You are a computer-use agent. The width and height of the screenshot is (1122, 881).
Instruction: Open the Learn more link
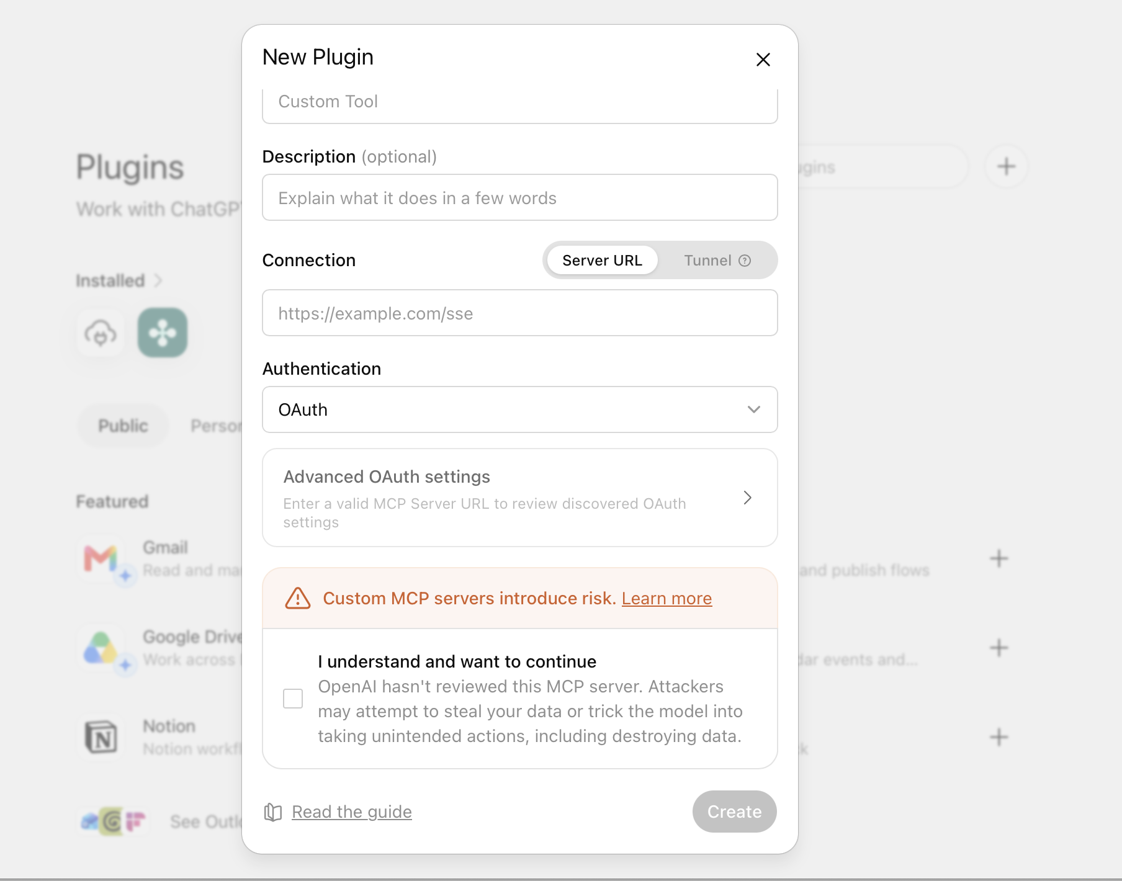(667, 598)
